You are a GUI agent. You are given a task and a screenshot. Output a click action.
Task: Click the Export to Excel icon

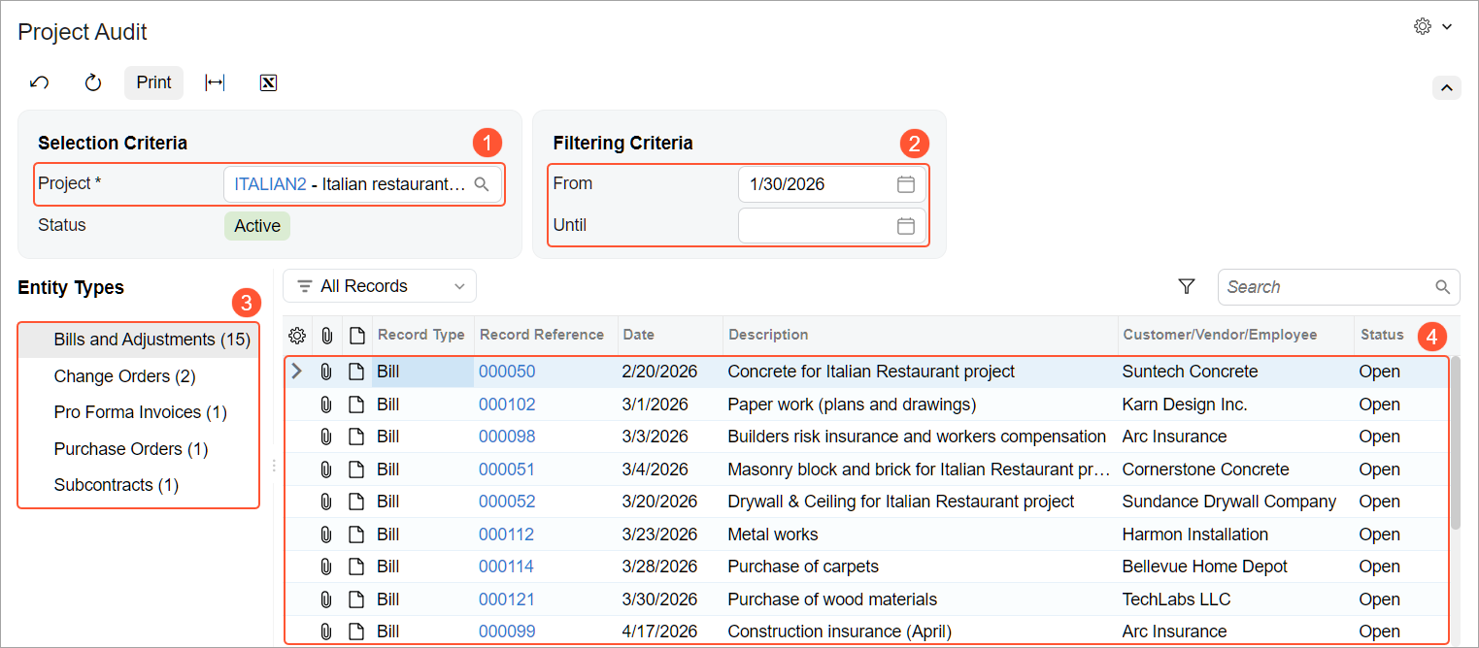(x=269, y=82)
